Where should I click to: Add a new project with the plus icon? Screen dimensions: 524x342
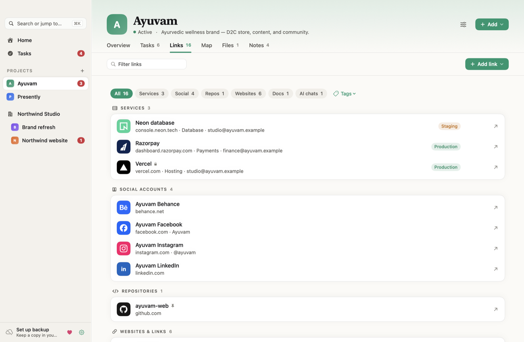coord(82,71)
